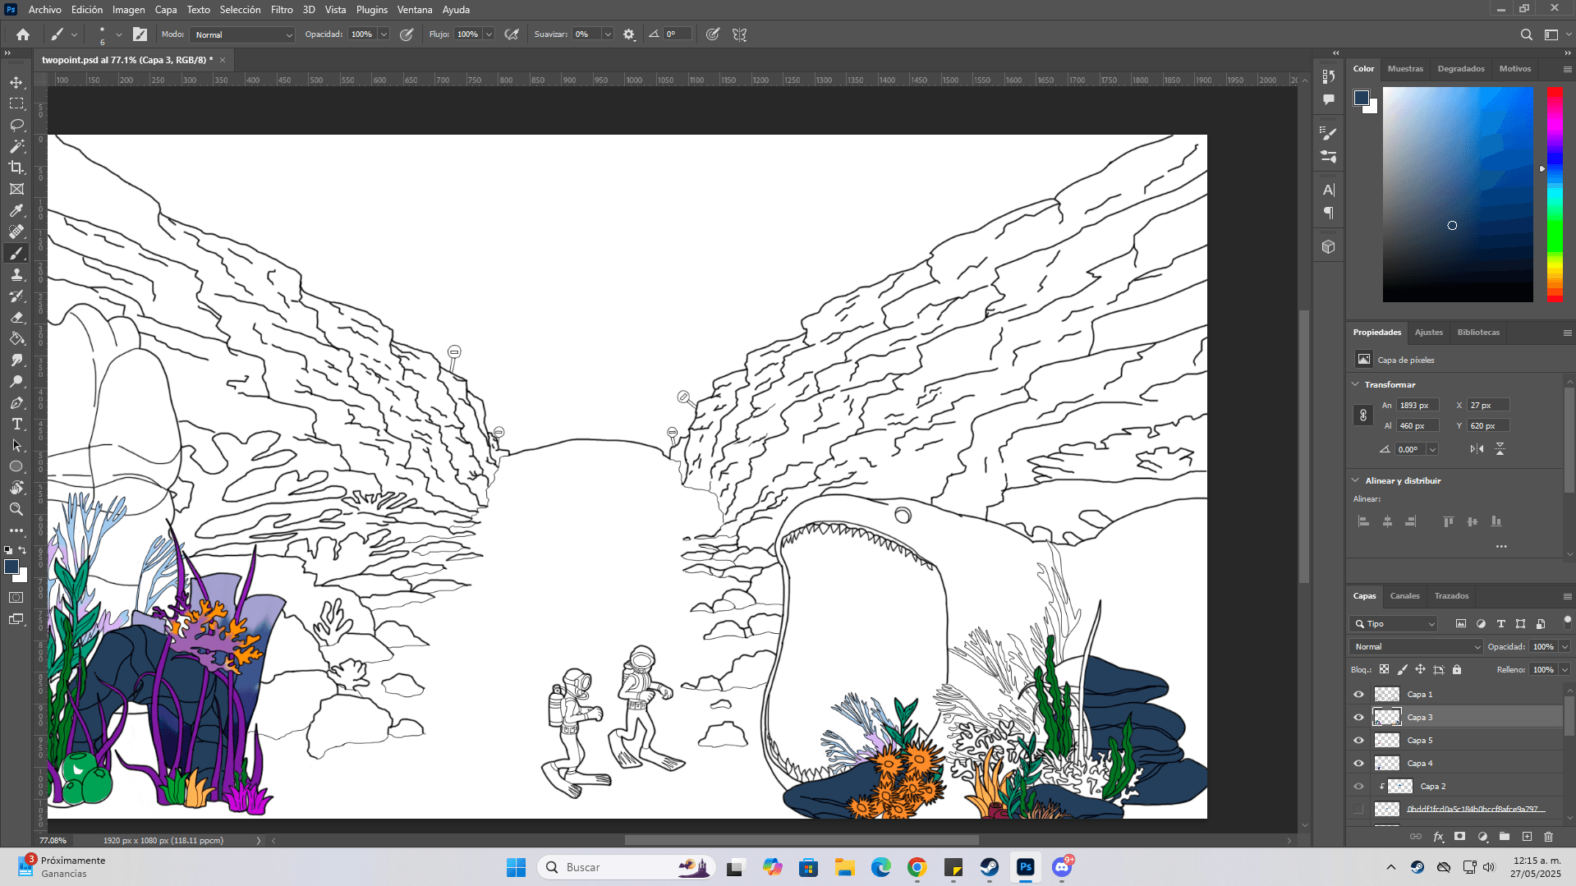Open the Filtro menu
Image resolution: width=1576 pixels, height=886 pixels.
point(282,10)
